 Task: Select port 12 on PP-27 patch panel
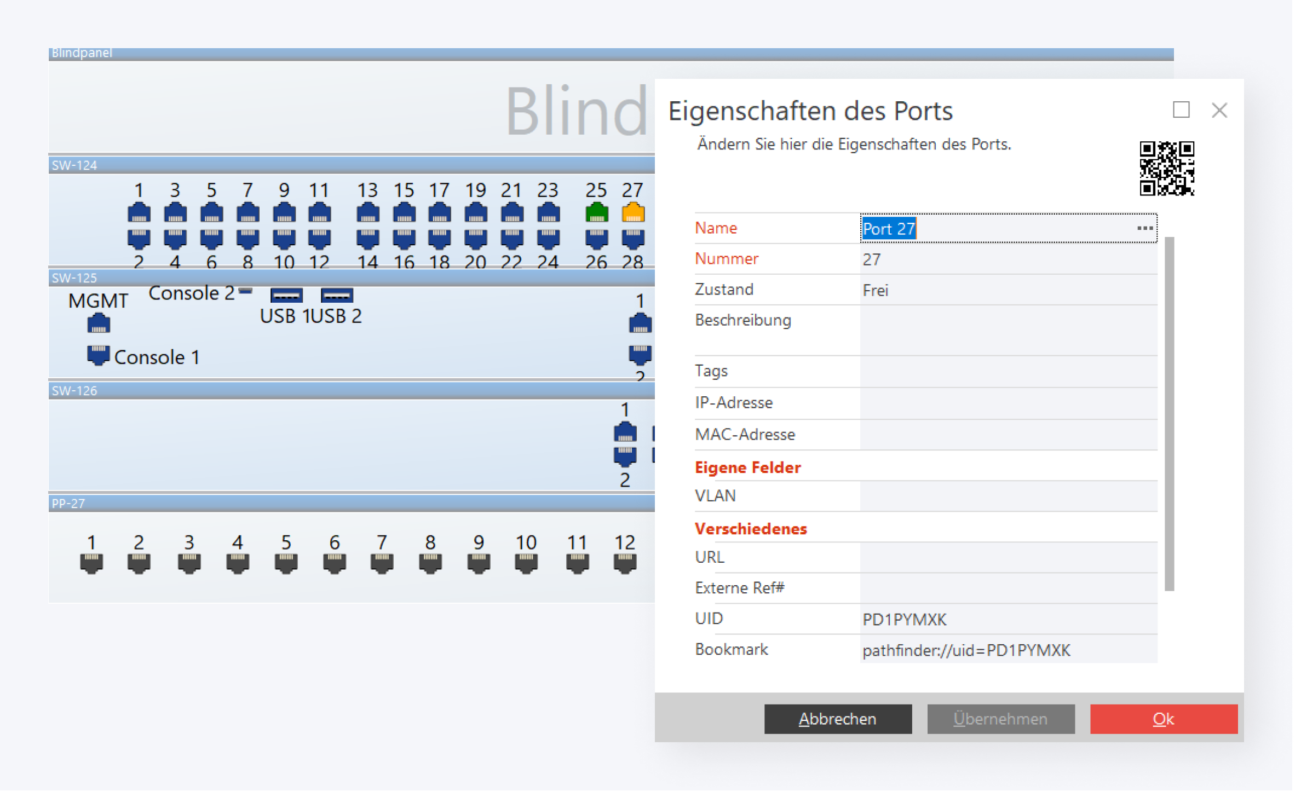[x=625, y=563]
